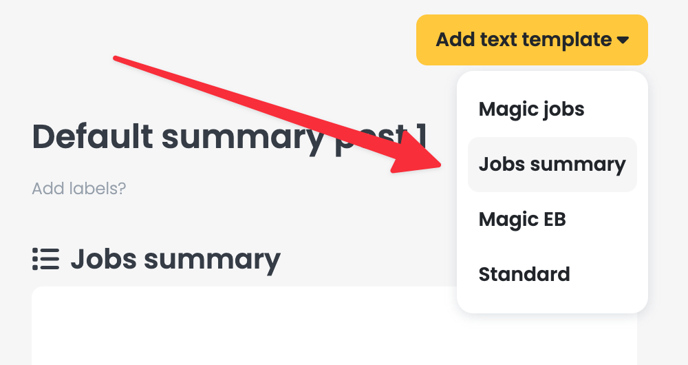Open the yellow Add text template dropdown
The image size is (688, 365).
pyautogui.click(x=532, y=40)
